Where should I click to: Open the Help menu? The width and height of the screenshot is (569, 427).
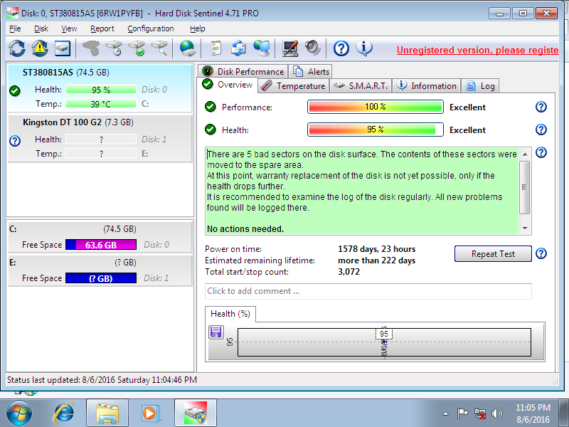pos(198,28)
